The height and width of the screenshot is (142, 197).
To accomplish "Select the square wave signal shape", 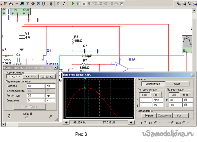I will tap(48, 77).
